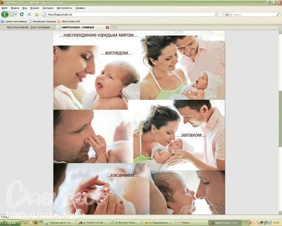This screenshot has width=282, height=226.
Task: Open the Закладки menu
Action: point(48,8)
